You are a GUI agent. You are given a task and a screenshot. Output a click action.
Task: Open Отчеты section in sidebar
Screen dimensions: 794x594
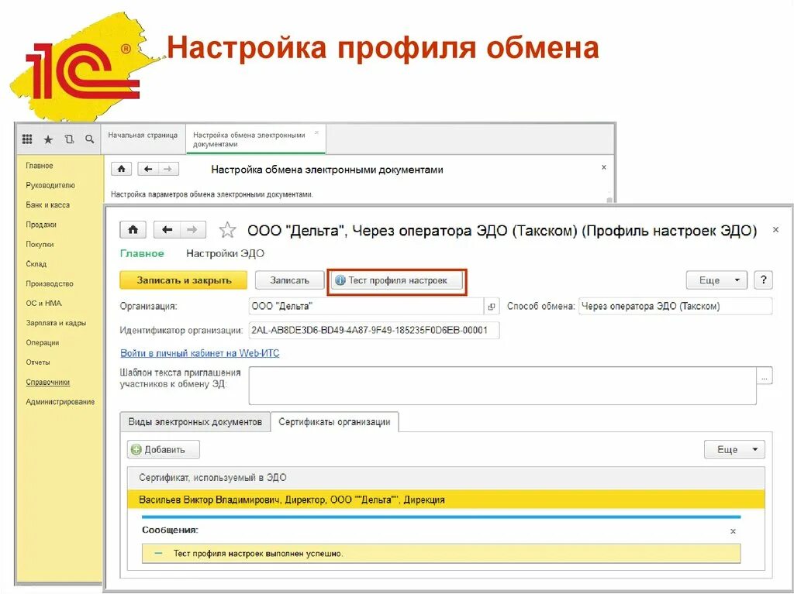(x=38, y=362)
